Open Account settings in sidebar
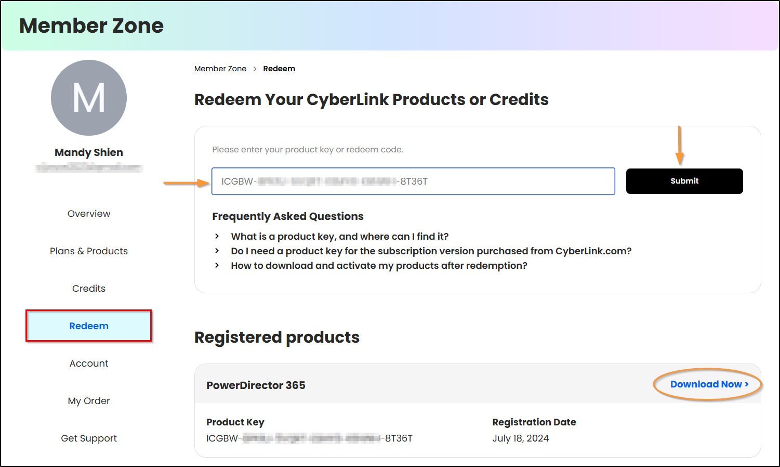This screenshot has width=780, height=467. point(89,364)
